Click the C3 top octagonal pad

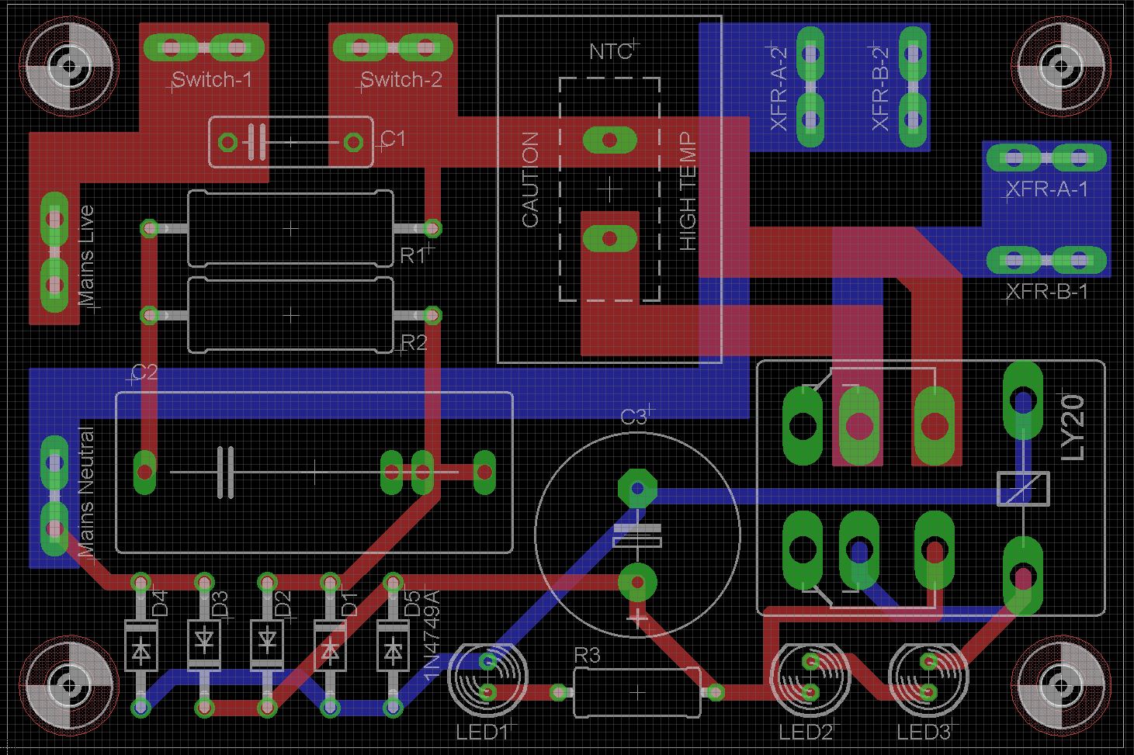[637, 488]
